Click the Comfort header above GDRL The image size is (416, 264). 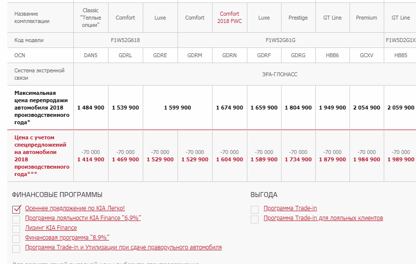[125, 18]
